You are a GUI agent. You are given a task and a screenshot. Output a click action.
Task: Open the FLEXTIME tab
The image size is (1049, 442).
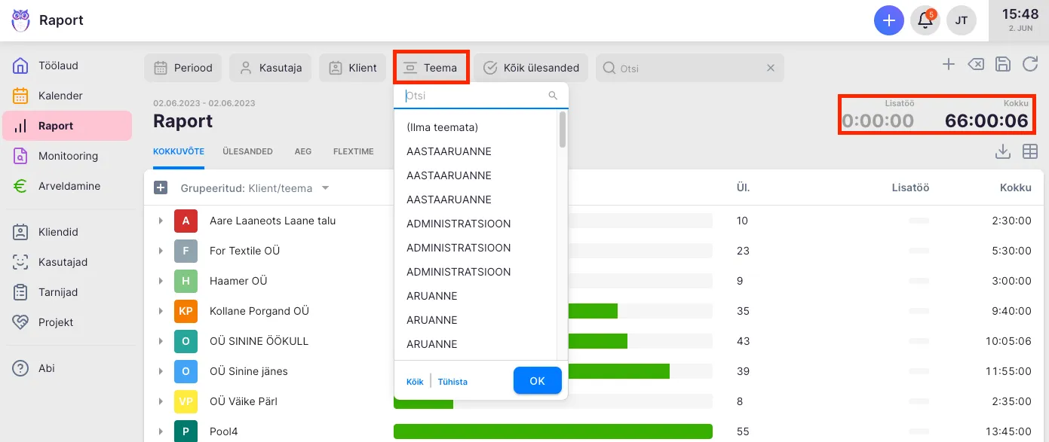353,151
